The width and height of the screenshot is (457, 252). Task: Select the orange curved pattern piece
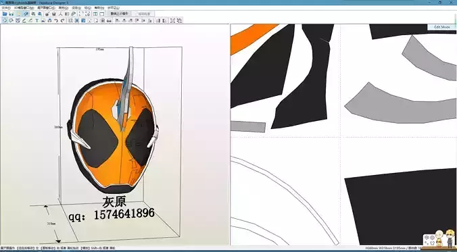[x=251, y=37]
